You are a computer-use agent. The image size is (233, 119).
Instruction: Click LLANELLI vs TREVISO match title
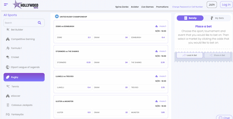tap(65, 76)
